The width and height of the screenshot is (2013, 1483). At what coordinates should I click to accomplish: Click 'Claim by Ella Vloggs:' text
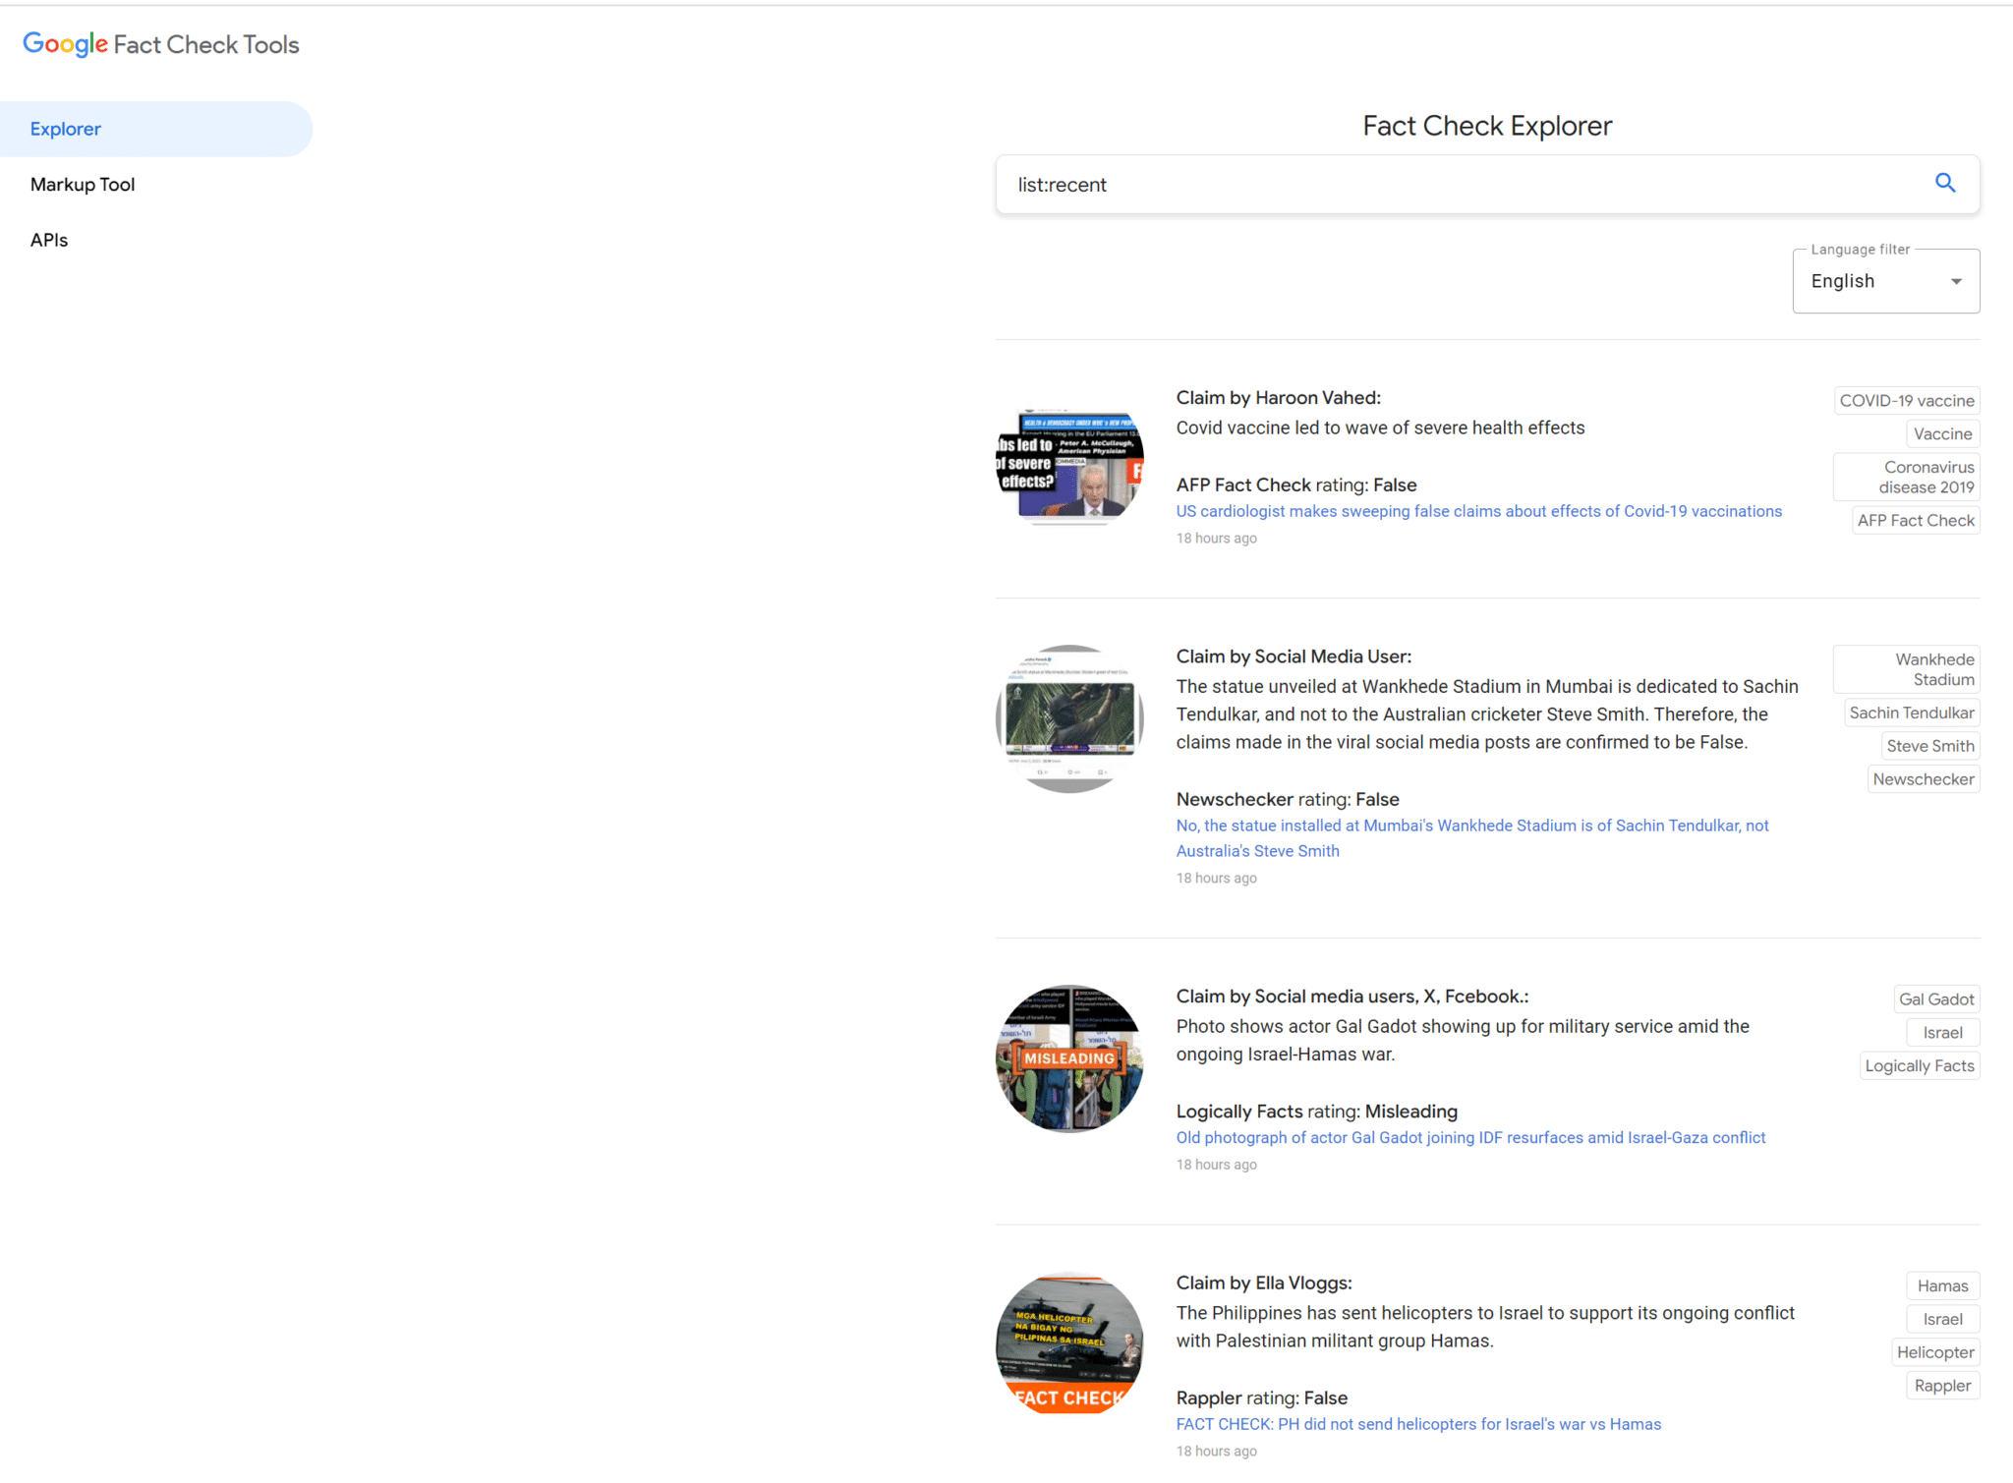pos(1264,1283)
